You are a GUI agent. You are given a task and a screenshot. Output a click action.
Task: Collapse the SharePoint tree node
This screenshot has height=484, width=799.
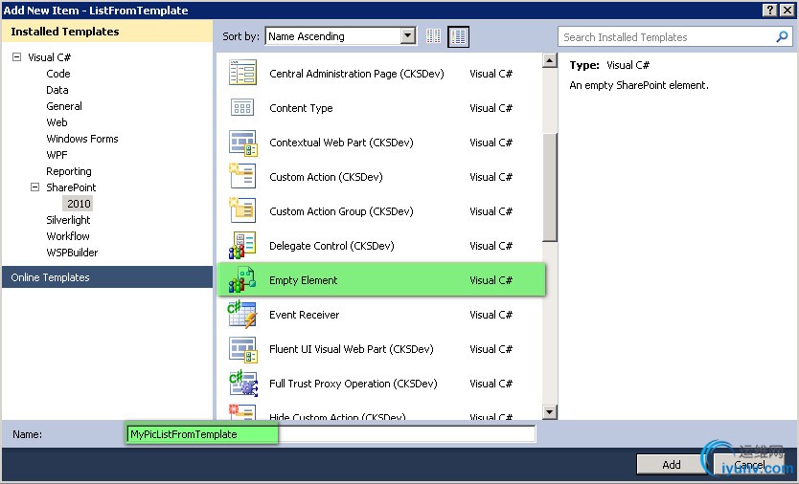point(34,187)
